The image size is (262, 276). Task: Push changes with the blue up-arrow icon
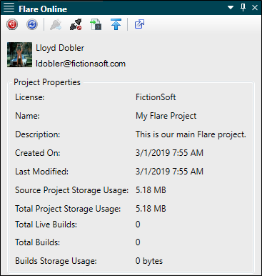pos(116,24)
